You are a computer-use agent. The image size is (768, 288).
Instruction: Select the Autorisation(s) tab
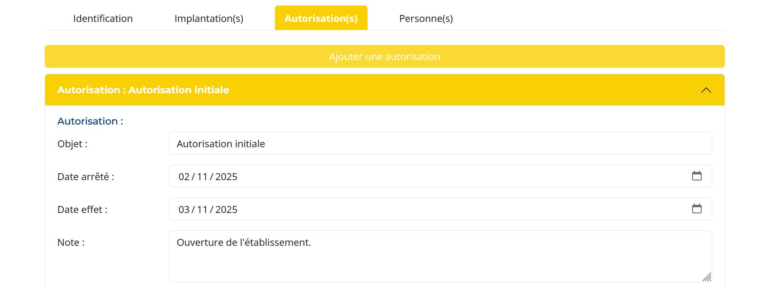pos(321,19)
